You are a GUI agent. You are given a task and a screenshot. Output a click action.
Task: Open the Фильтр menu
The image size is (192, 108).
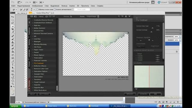[x=64, y=6]
